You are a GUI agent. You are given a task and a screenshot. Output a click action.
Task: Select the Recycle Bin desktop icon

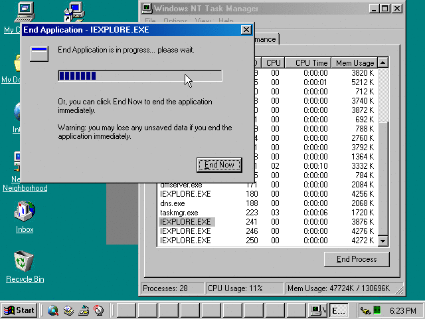[x=24, y=261]
